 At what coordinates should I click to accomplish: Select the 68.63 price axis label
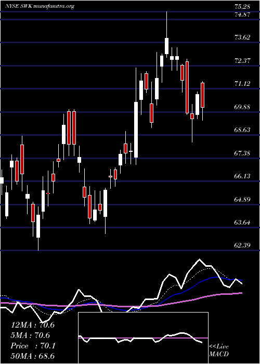(x=243, y=130)
